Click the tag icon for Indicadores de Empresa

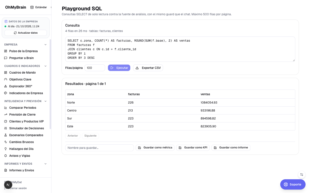[x=6, y=93]
